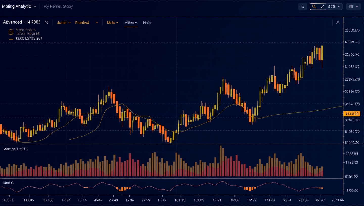
Task: Click the Inertige volume panel label
Action: point(15,149)
